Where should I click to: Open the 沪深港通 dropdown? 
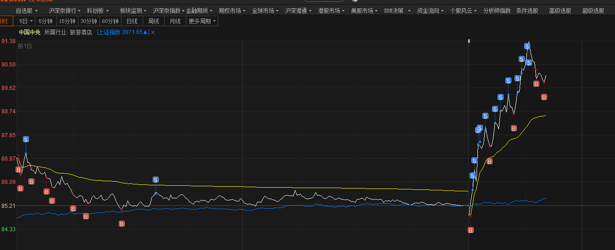tap(299, 11)
